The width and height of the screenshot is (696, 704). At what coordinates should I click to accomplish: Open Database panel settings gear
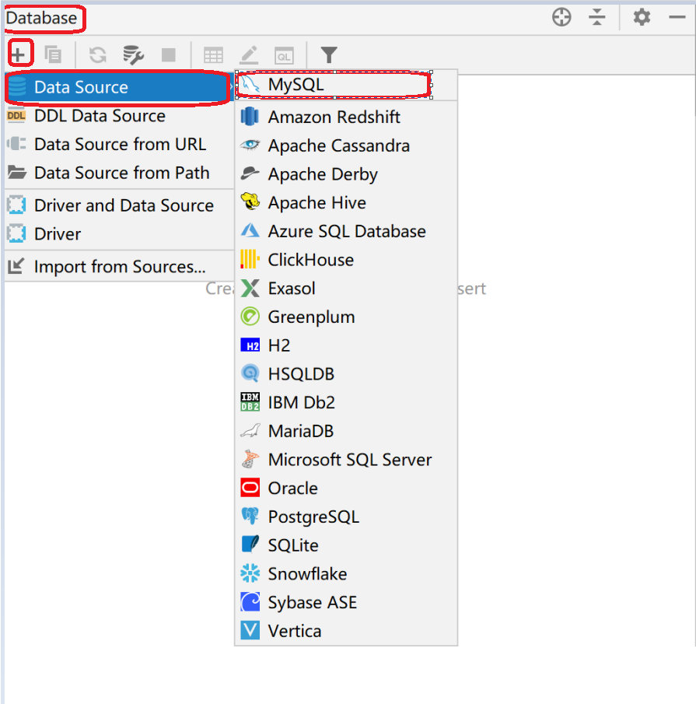[x=642, y=18]
